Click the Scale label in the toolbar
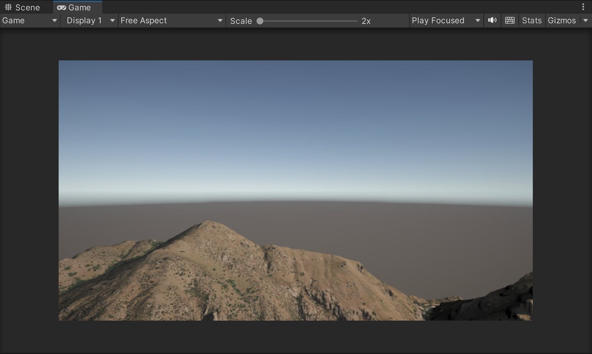592x354 pixels. (241, 21)
